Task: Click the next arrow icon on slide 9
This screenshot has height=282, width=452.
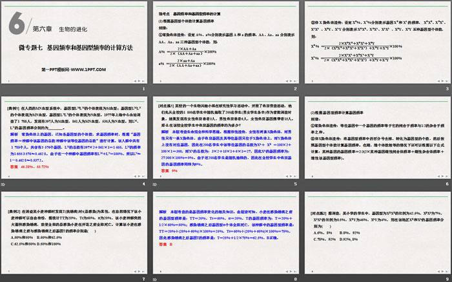Action: coord(442,271)
